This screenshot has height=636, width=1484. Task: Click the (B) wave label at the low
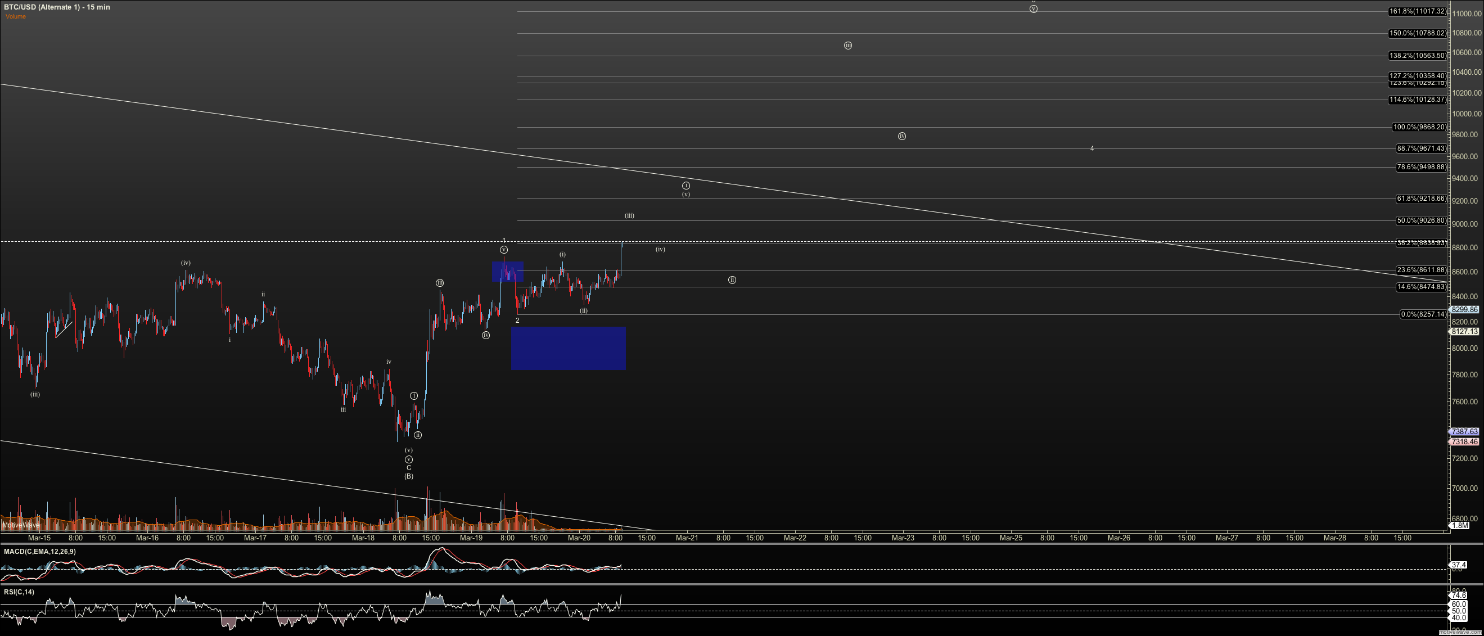click(x=408, y=476)
